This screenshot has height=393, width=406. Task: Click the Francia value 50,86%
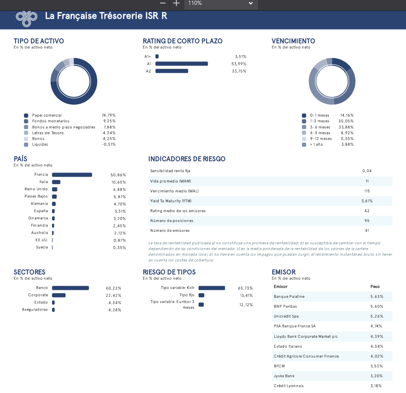point(118,175)
